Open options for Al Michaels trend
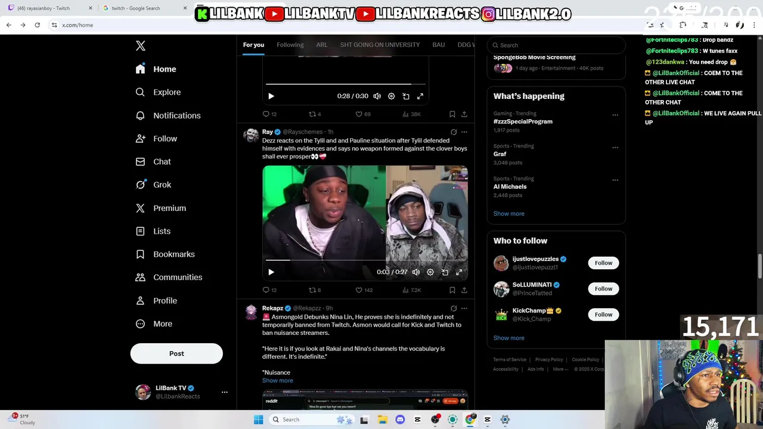Image resolution: width=763 pixels, height=429 pixels. 615,181
